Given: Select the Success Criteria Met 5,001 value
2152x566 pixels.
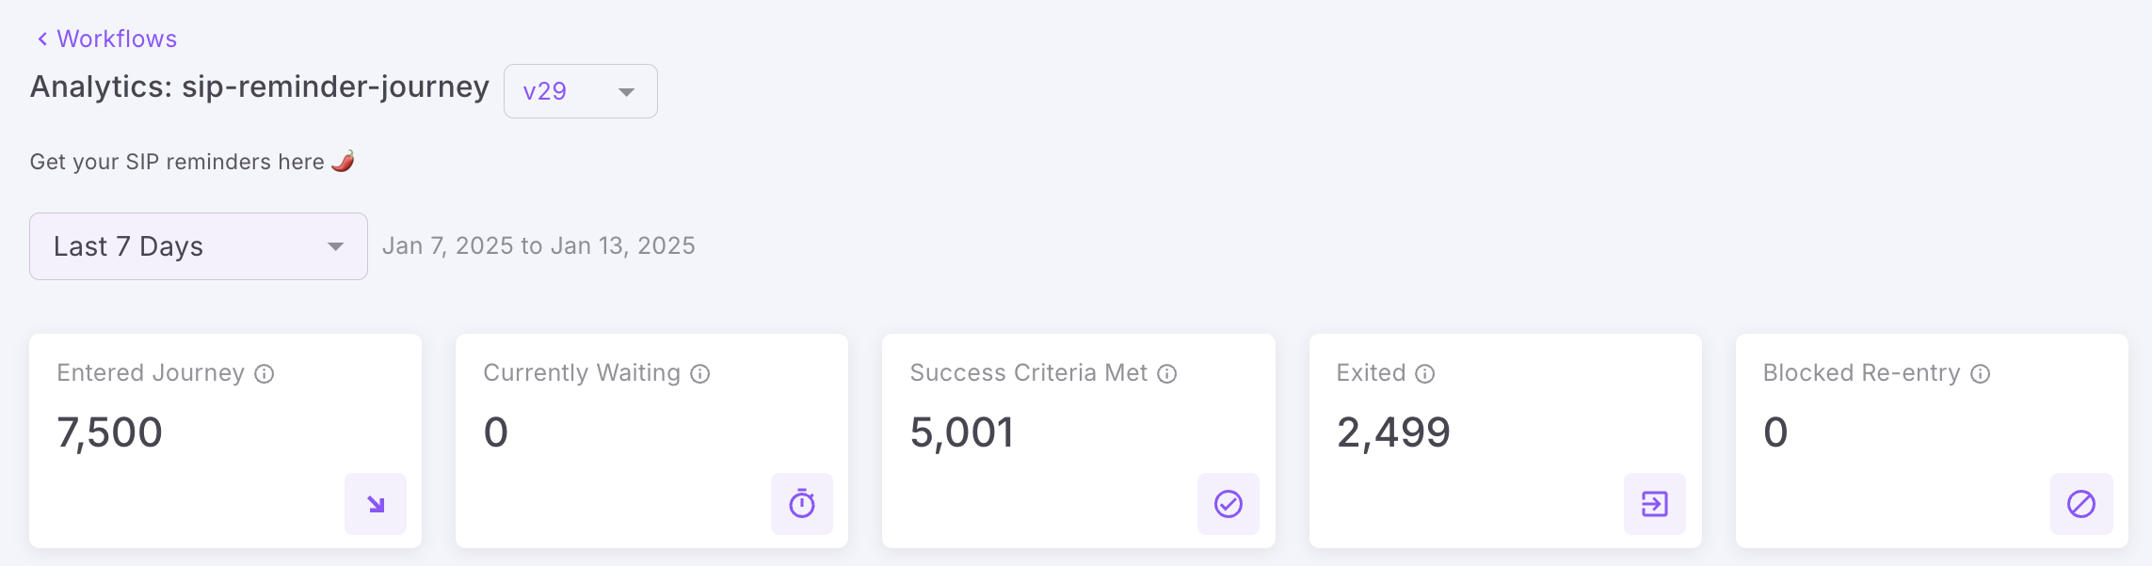Looking at the screenshot, I should [x=962, y=433].
